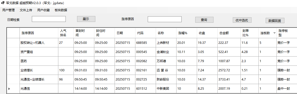Click the app icon in title bar

pos(3,3)
